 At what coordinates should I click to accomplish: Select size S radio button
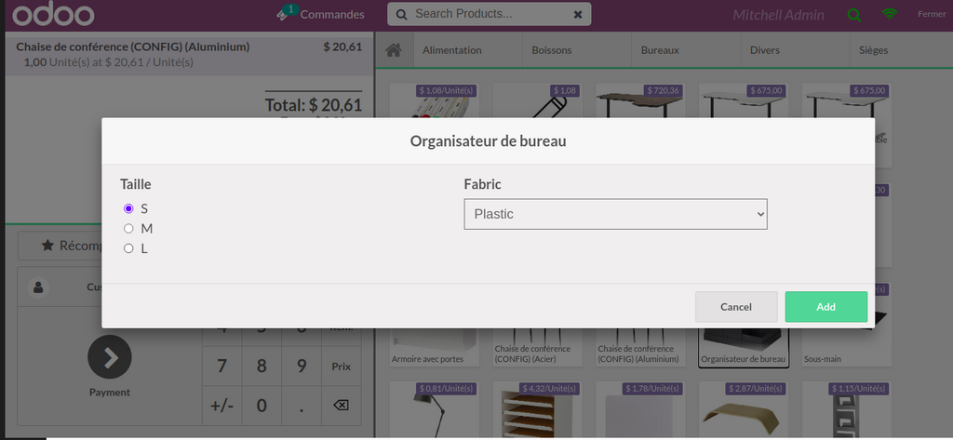[x=129, y=208]
